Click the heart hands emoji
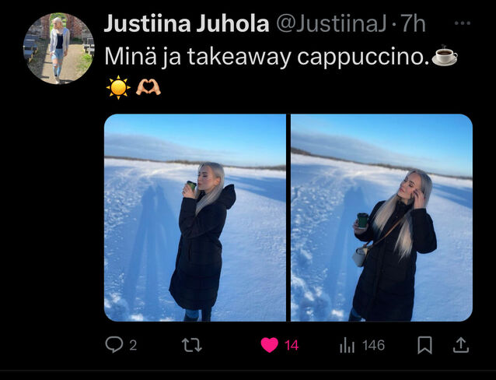This screenshot has width=496, height=380. tap(148, 87)
